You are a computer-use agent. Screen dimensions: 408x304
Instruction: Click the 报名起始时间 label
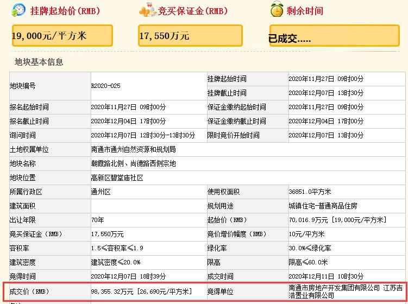point(29,107)
